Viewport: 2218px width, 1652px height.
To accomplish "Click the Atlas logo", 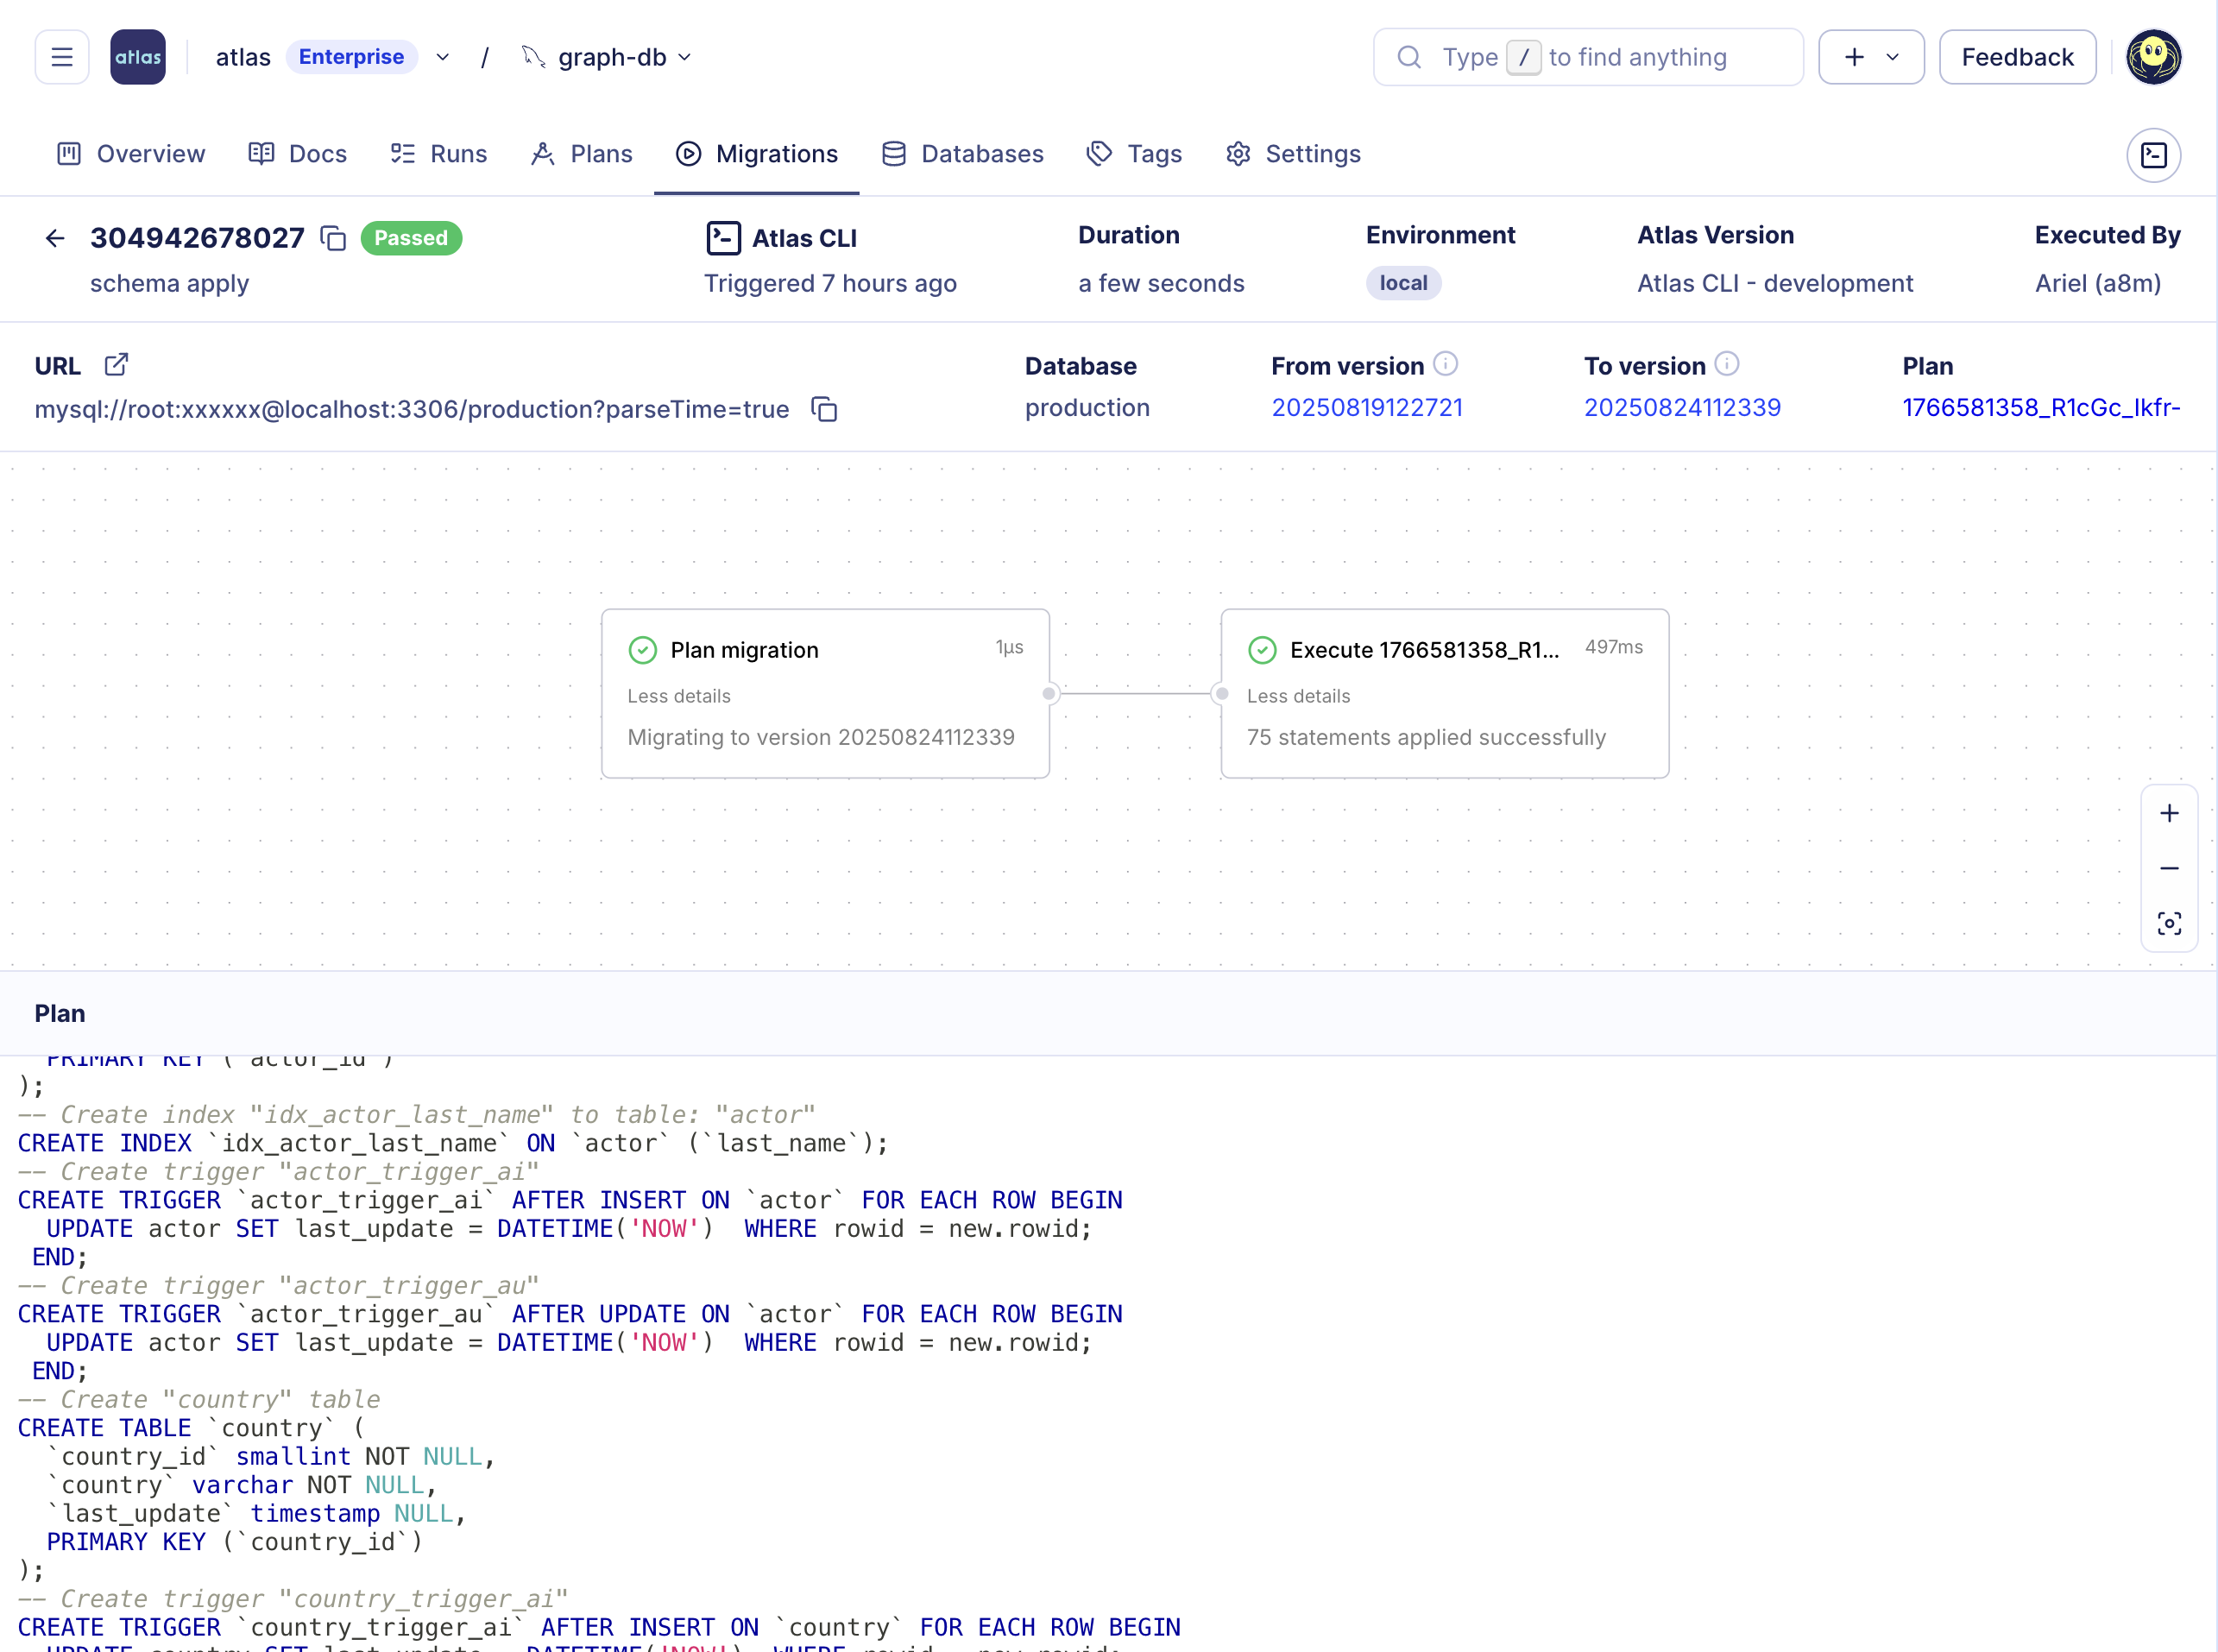I will click(x=137, y=57).
